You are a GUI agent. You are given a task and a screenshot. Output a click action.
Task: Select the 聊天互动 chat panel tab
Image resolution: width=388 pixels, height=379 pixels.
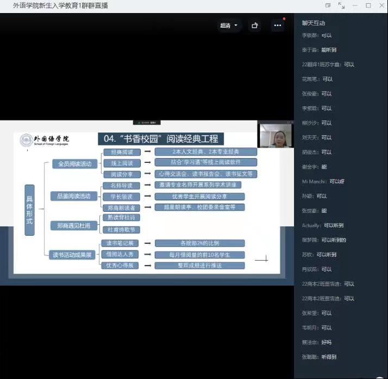[314, 23]
